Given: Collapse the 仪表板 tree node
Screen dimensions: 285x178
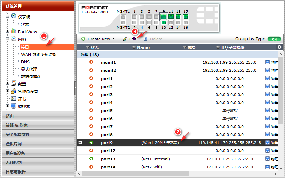Looking at the screenshot, I should point(7,16).
